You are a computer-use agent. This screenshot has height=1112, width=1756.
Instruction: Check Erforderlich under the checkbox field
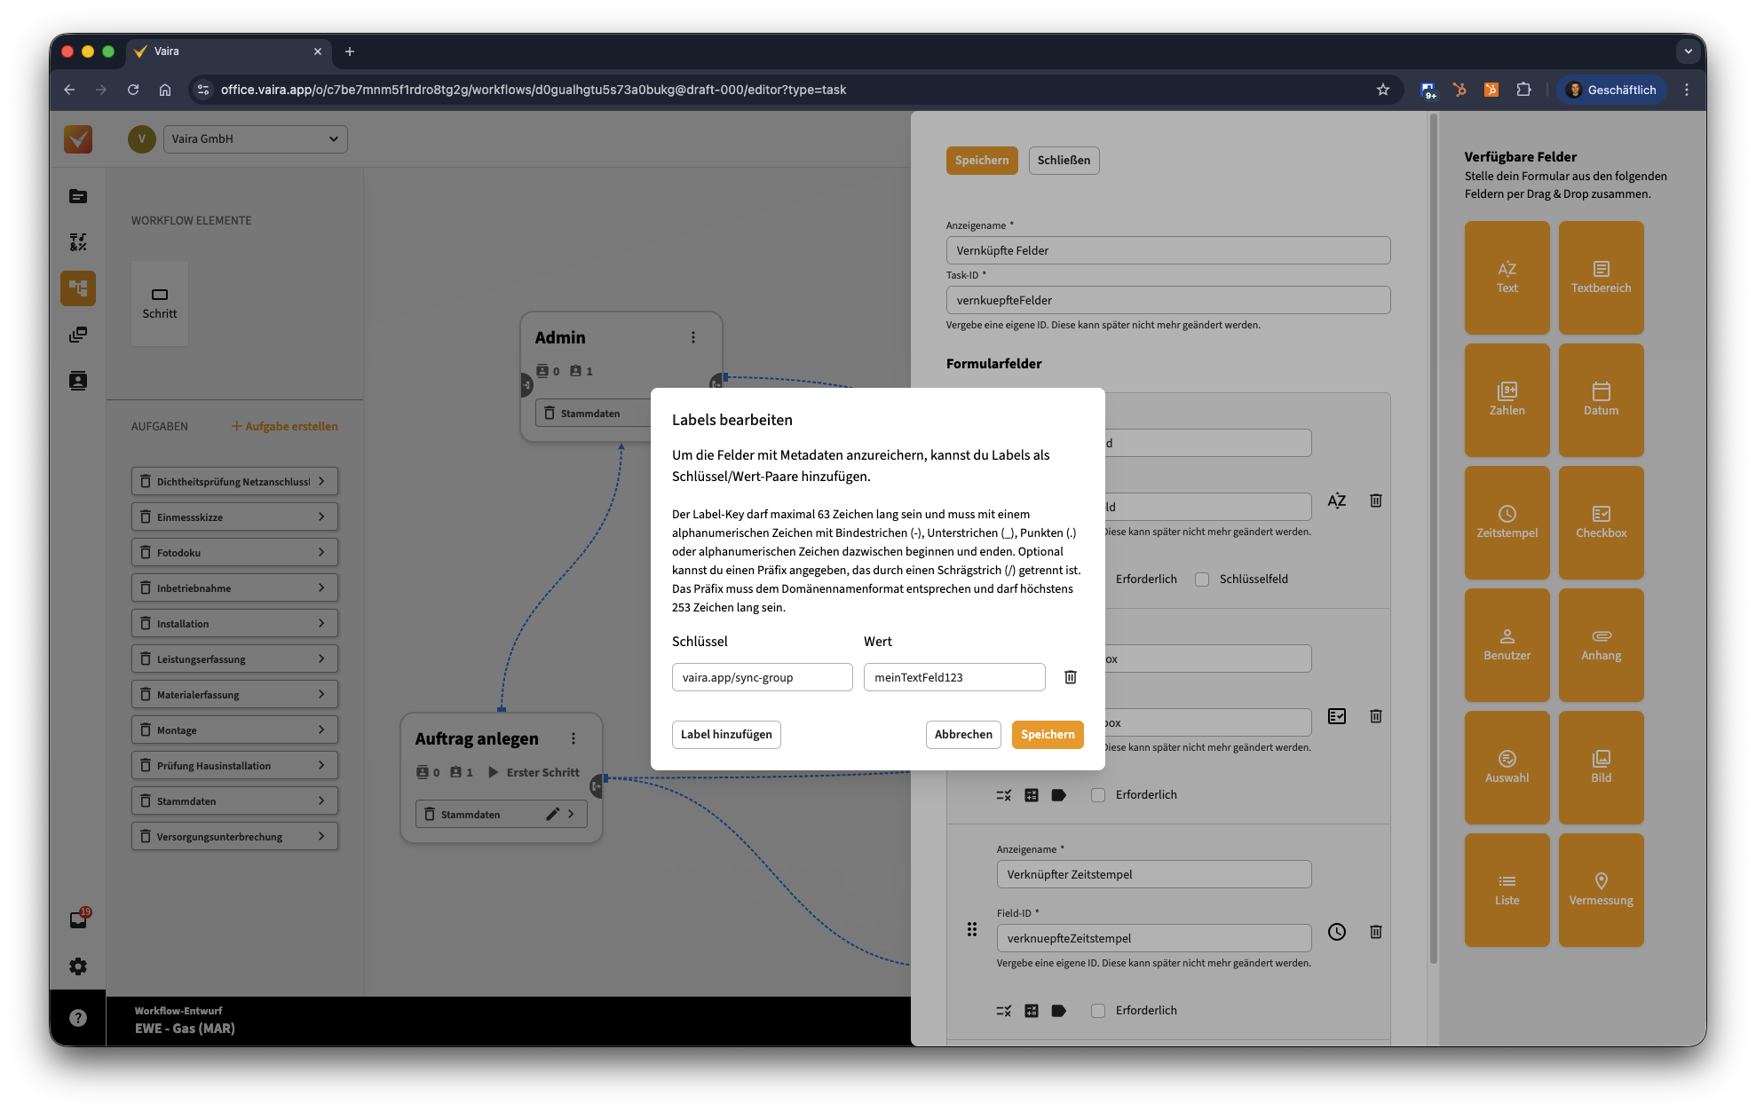pos(1098,795)
